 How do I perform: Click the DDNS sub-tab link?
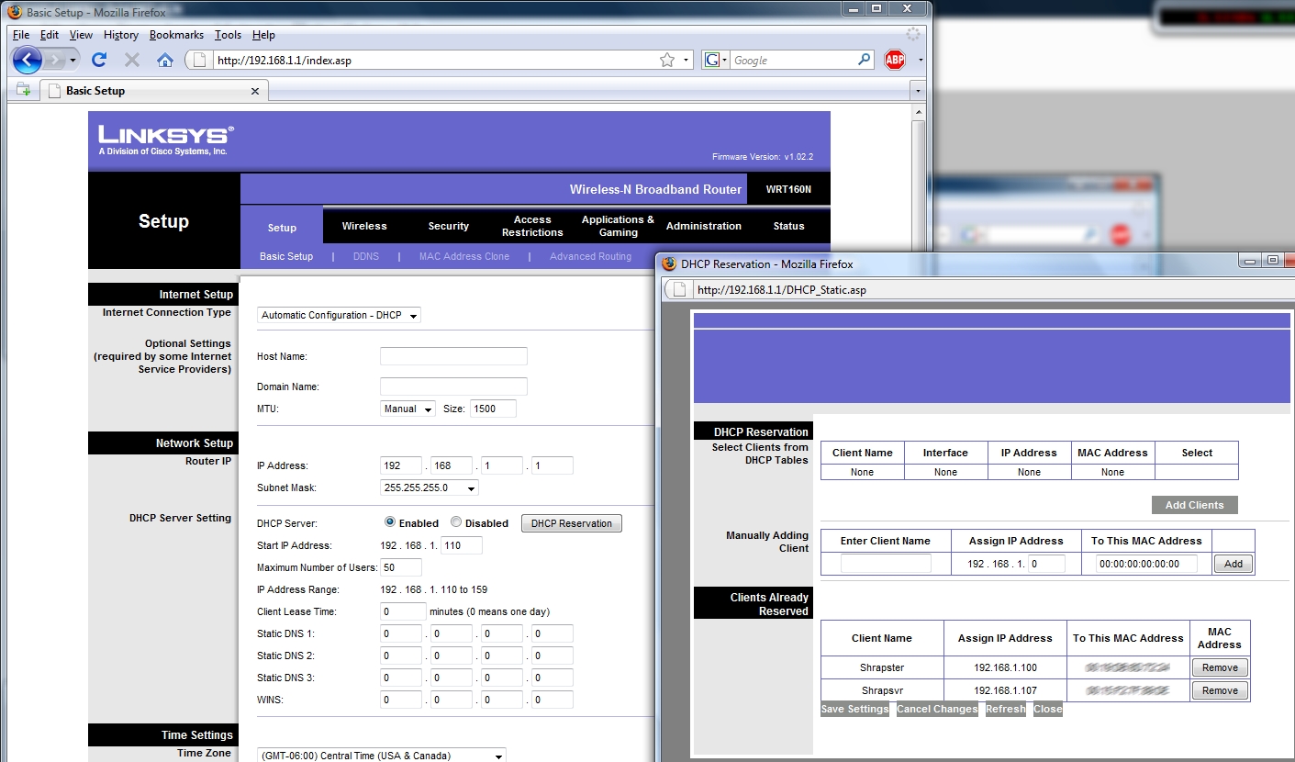pyautogui.click(x=366, y=256)
